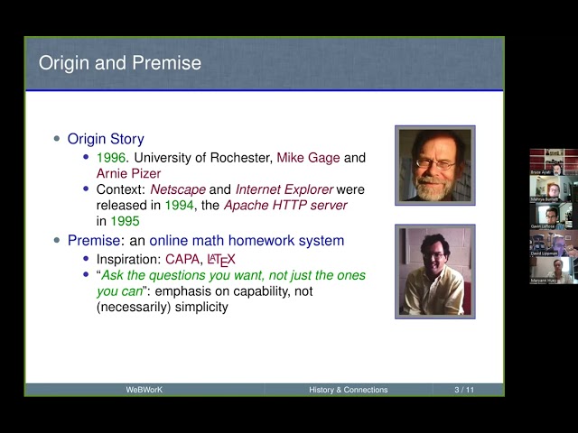Viewport: 578px width, 433px height.
Task: Click the 'Origin Story' bullet heading
Action: pyautogui.click(x=106, y=139)
